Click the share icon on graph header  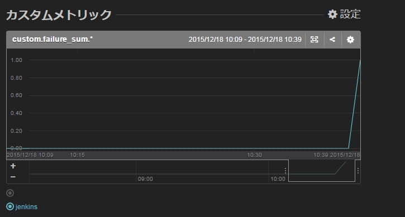[x=332, y=40]
